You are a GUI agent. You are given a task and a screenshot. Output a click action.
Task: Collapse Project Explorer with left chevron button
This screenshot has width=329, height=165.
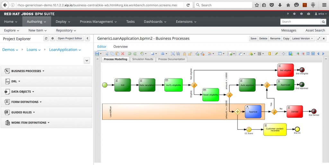click(87, 38)
